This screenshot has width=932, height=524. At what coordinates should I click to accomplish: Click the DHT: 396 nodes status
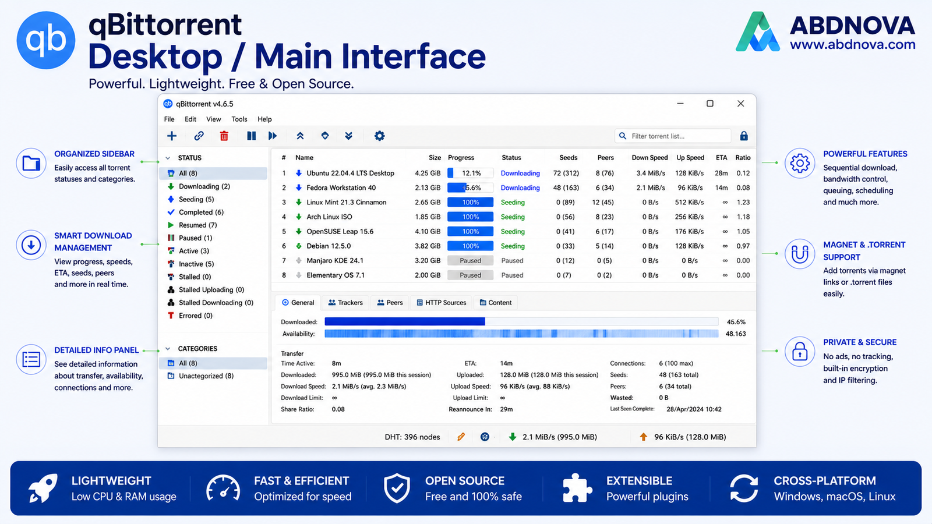coord(412,437)
